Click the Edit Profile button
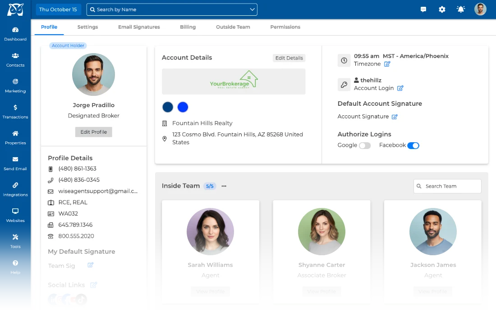 click(94, 132)
